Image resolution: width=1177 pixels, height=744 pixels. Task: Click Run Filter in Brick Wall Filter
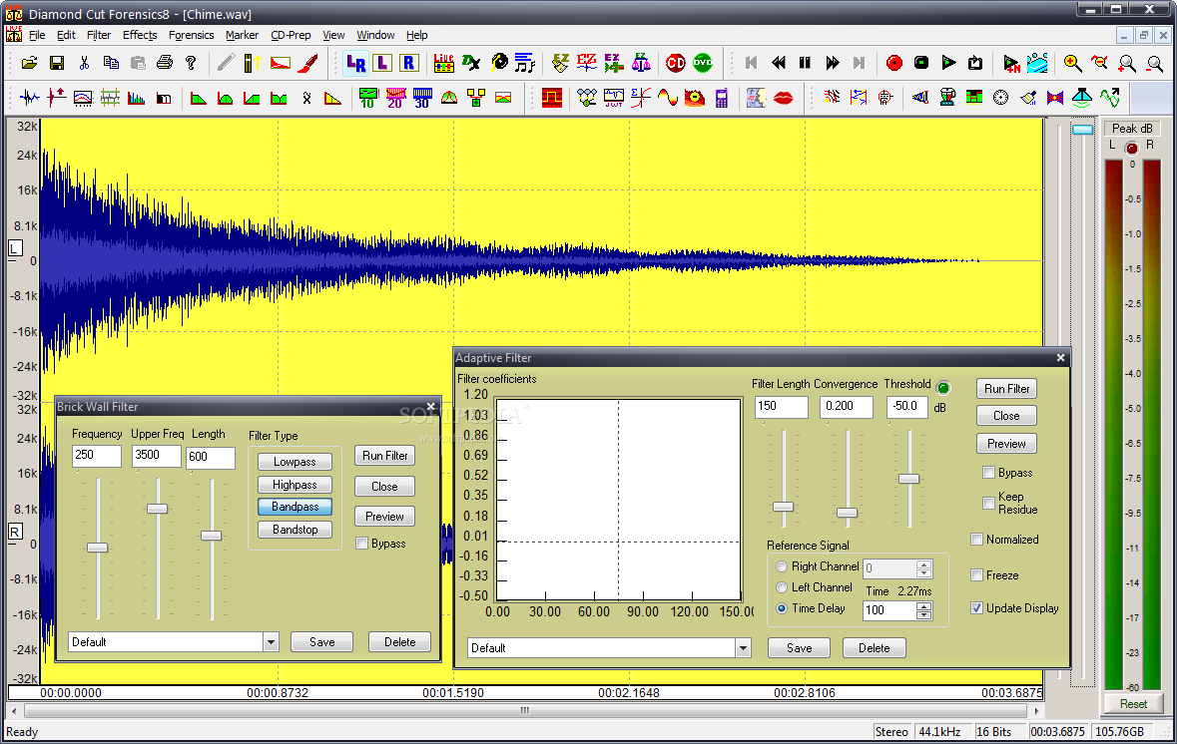(x=384, y=455)
